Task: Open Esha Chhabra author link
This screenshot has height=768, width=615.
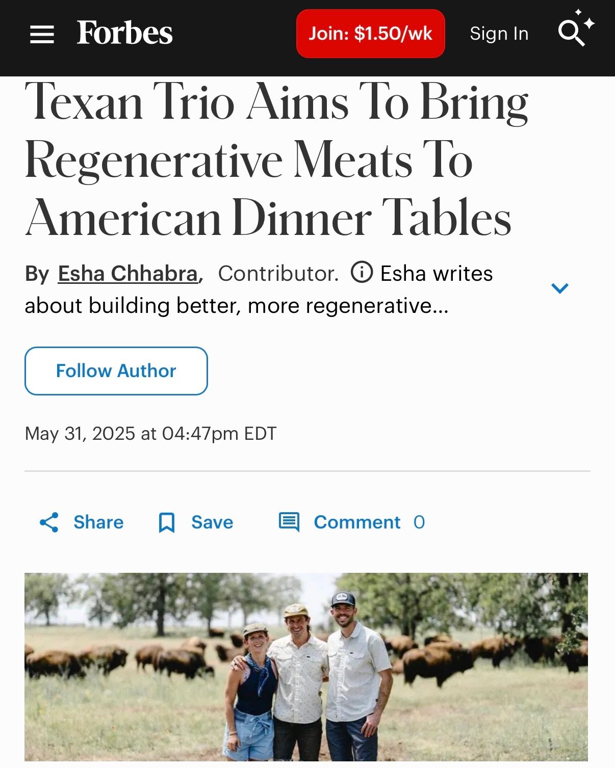Action: click(x=128, y=274)
